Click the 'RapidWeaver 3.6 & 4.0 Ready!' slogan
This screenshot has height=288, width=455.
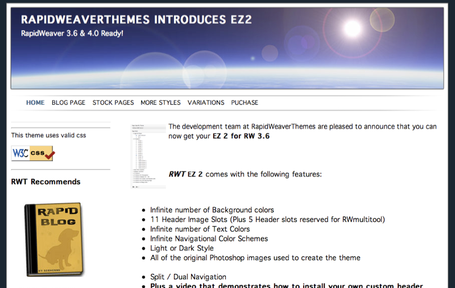[72, 34]
